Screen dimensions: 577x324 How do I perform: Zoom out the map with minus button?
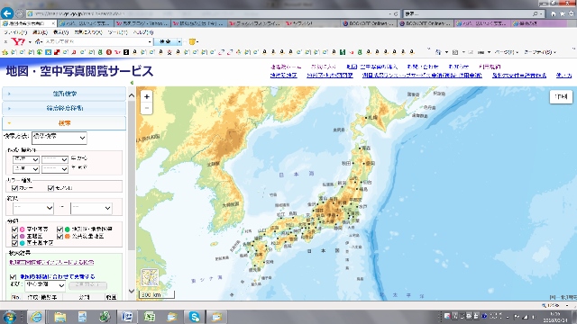[146, 108]
